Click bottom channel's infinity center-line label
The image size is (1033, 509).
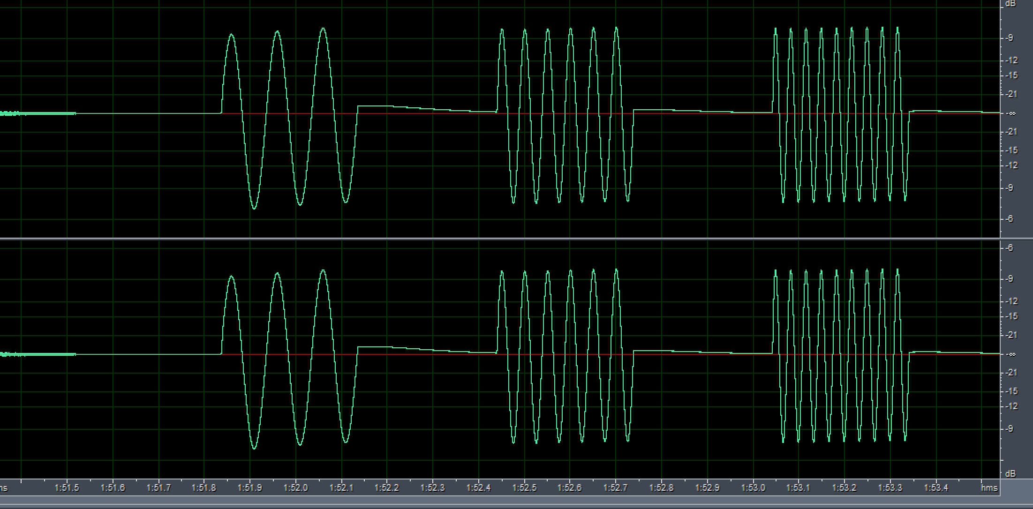click(x=1011, y=354)
